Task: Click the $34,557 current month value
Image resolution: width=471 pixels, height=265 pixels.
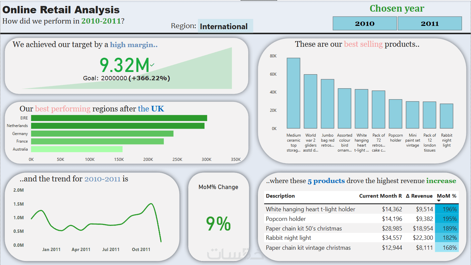Action: pos(391,238)
